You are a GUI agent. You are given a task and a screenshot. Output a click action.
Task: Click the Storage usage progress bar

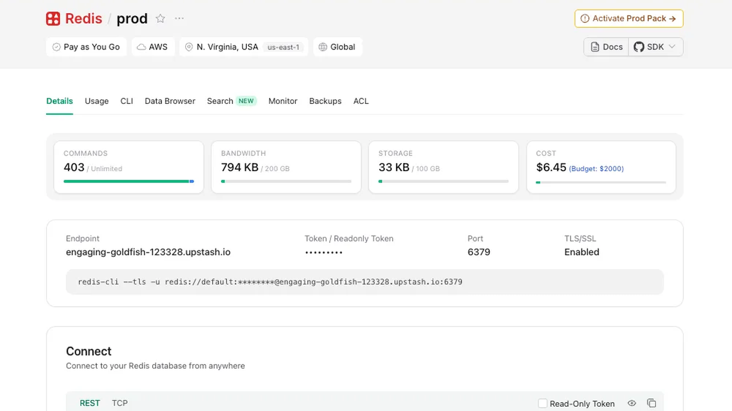point(443,181)
